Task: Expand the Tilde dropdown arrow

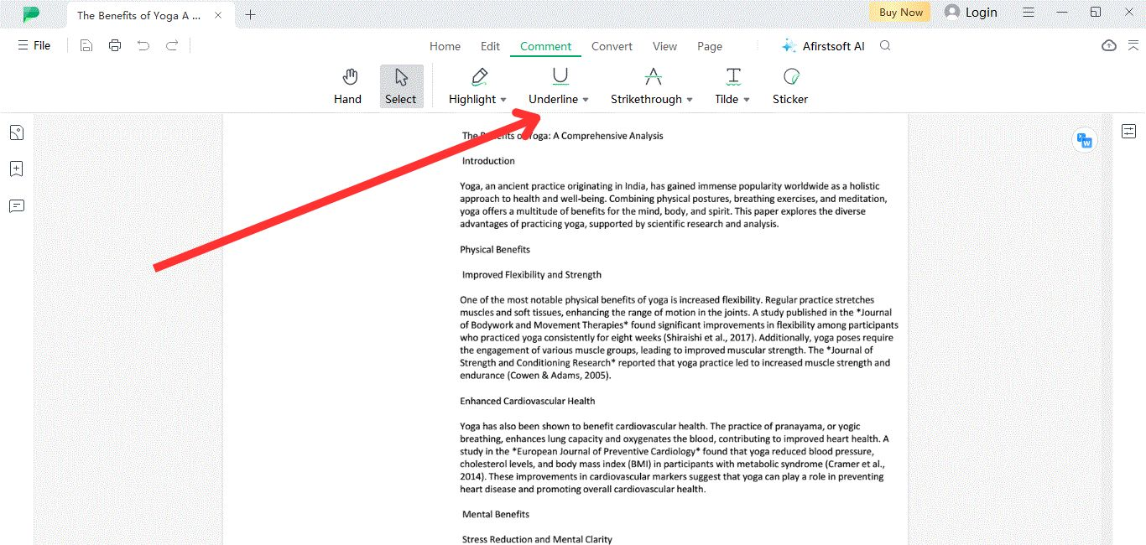Action: click(x=746, y=100)
